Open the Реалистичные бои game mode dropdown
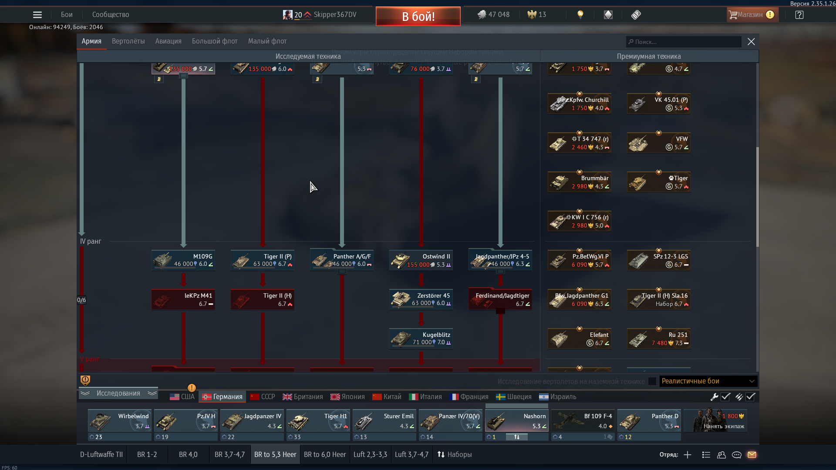The height and width of the screenshot is (470, 836). point(708,381)
